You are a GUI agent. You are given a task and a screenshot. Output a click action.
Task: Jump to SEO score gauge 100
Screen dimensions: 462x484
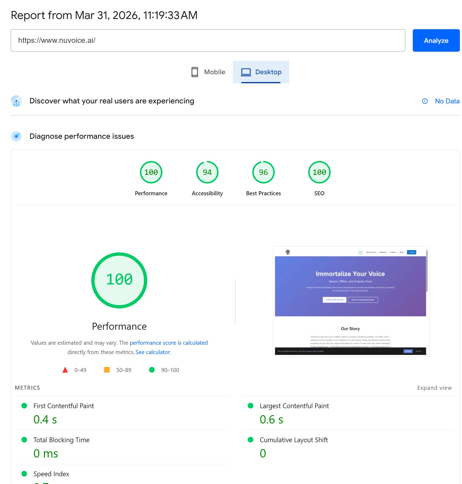[319, 172]
